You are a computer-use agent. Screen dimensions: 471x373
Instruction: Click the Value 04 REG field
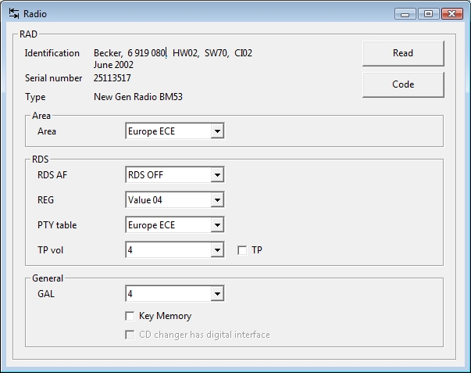pyautogui.click(x=175, y=200)
